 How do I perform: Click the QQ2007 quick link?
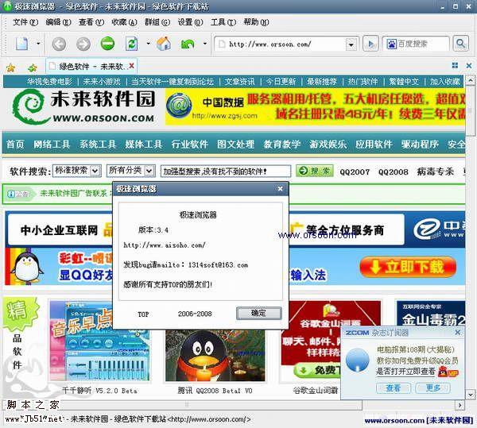(x=355, y=172)
